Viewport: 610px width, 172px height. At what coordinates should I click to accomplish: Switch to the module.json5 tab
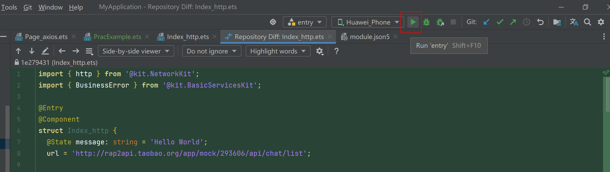coord(370,37)
